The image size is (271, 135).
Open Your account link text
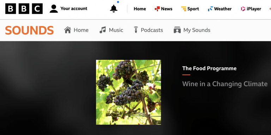tap(74, 8)
